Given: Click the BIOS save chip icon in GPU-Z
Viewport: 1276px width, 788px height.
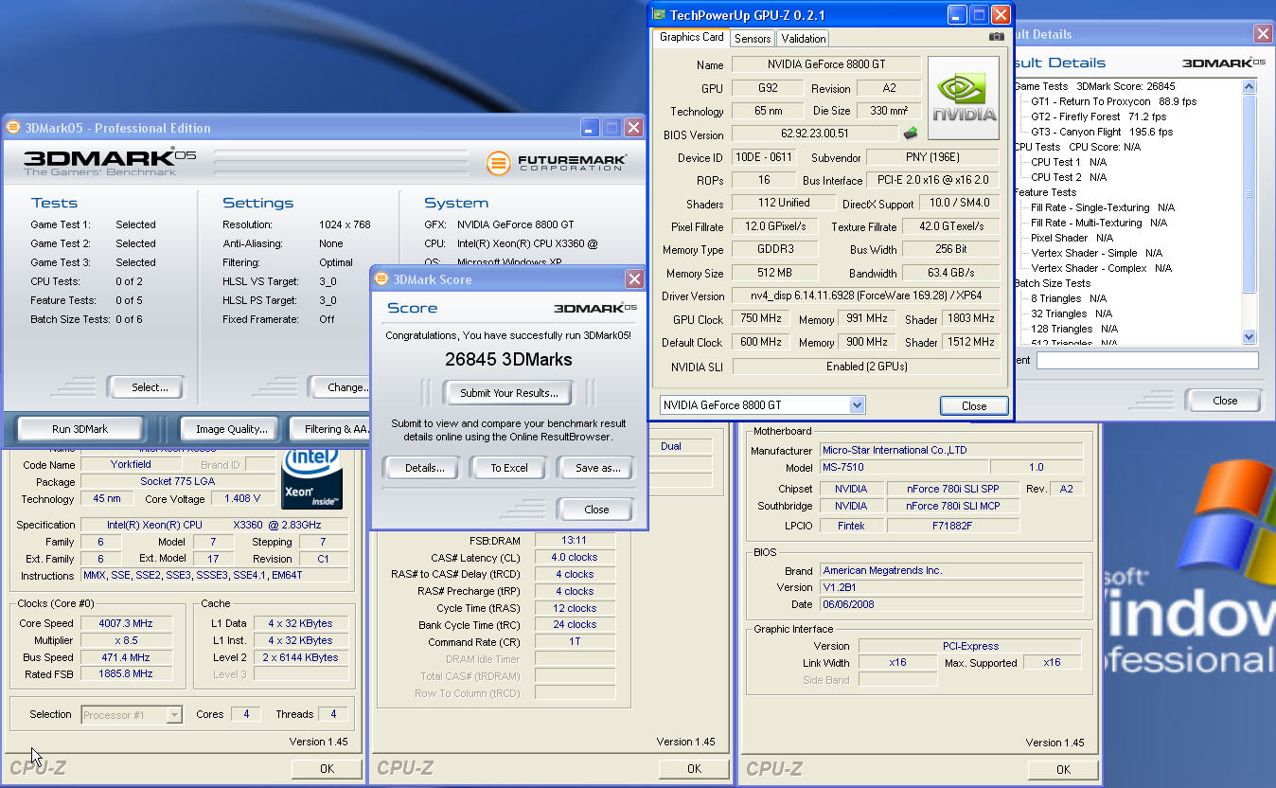Looking at the screenshot, I should [x=911, y=134].
